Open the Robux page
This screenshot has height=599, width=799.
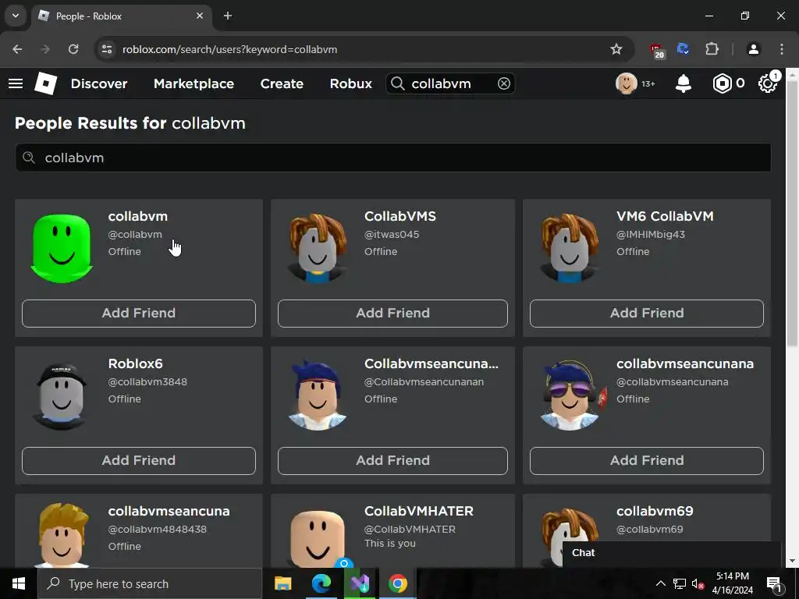pos(350,83)
